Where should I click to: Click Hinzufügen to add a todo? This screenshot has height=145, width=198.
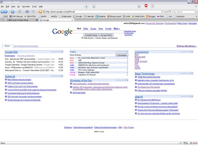point(122,55)
